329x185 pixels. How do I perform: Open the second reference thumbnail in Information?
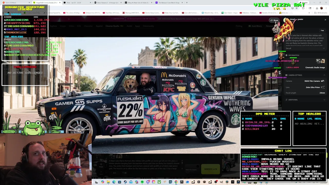click(x=323, y=61)
